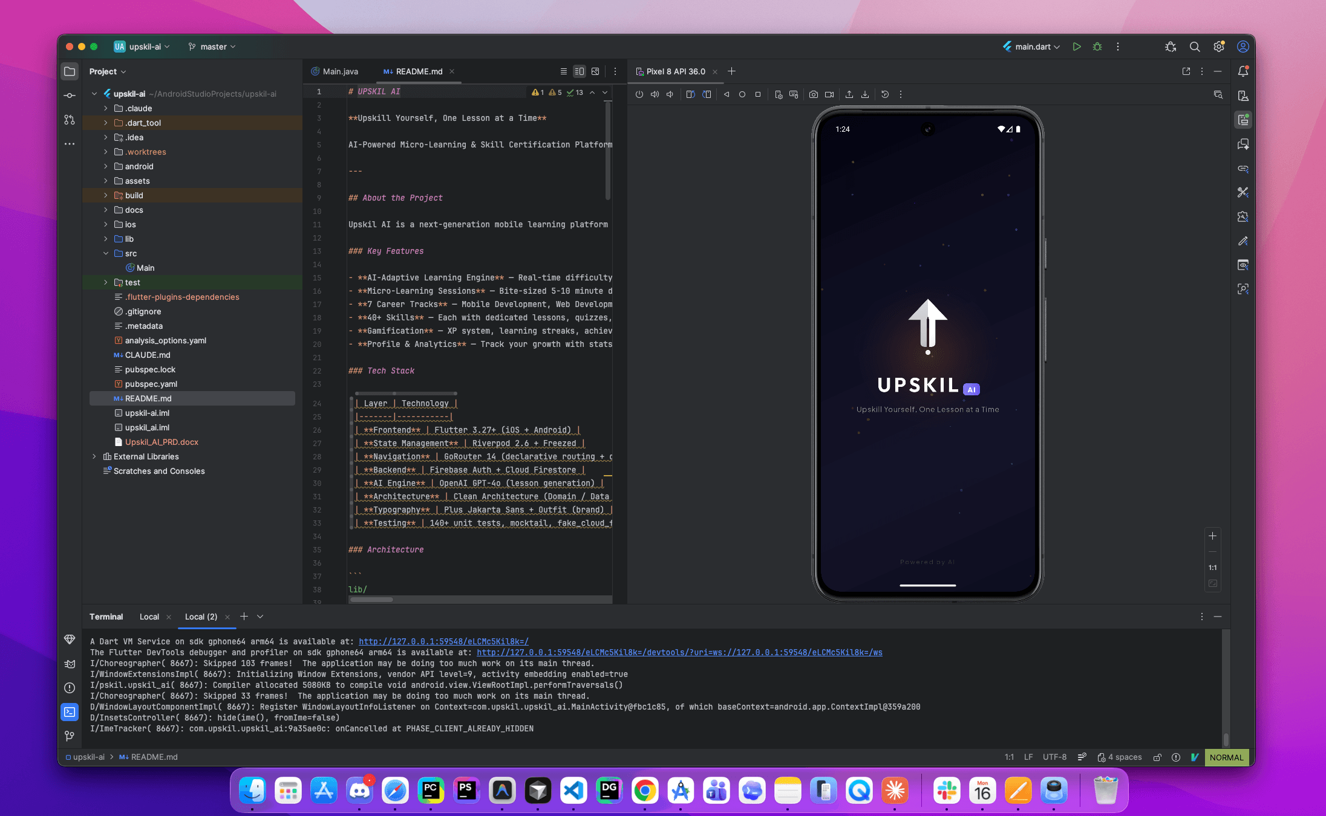
Task: Take a screenshot of the emulator
Action: (813, 94)
